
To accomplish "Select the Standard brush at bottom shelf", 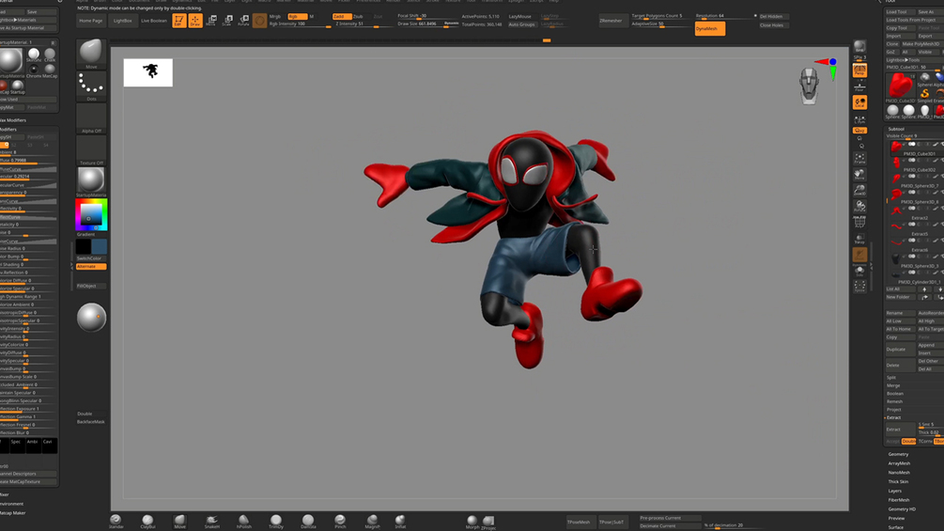I will tap(116, 521).
